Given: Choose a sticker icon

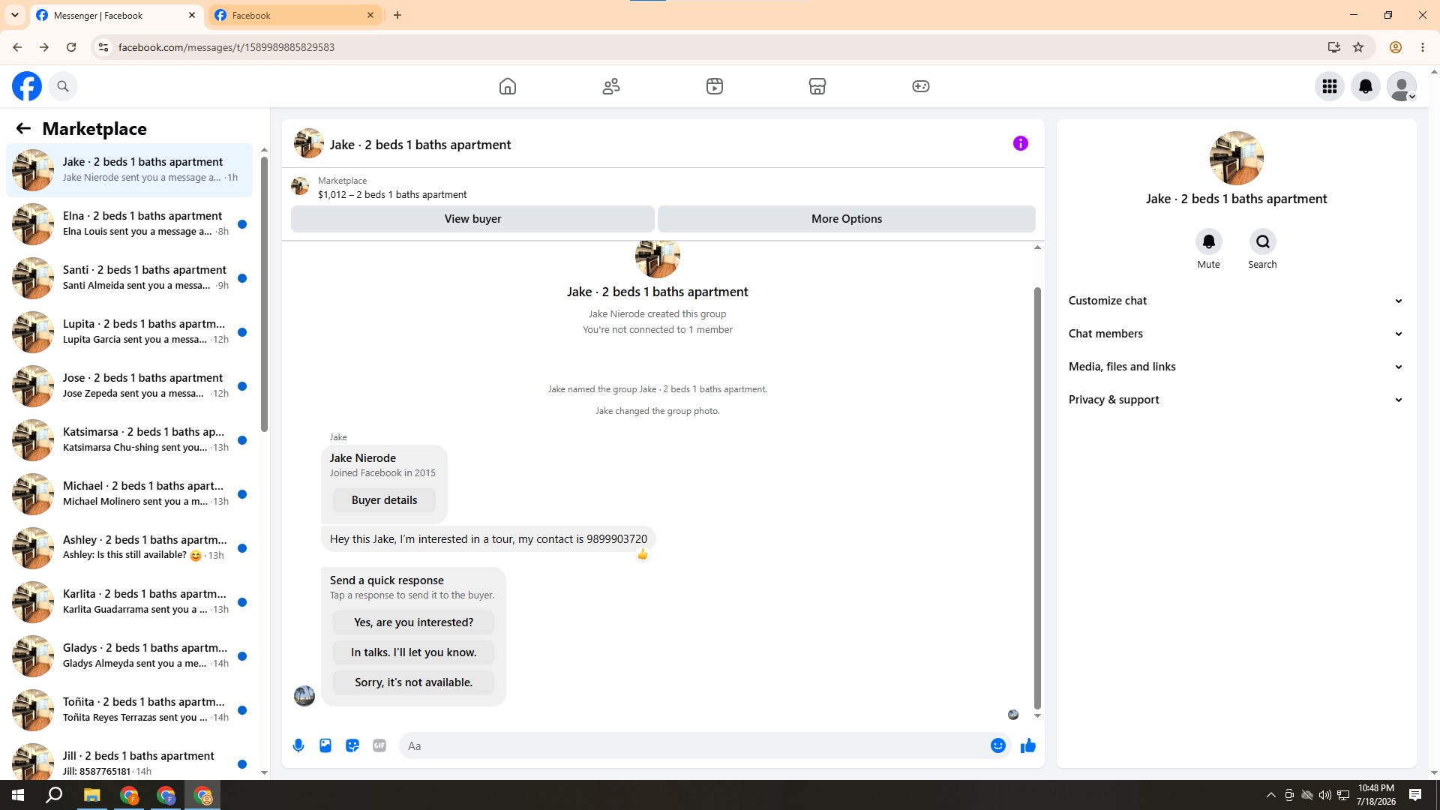Looking at the screenshot, I should click(x=352, y=745).
